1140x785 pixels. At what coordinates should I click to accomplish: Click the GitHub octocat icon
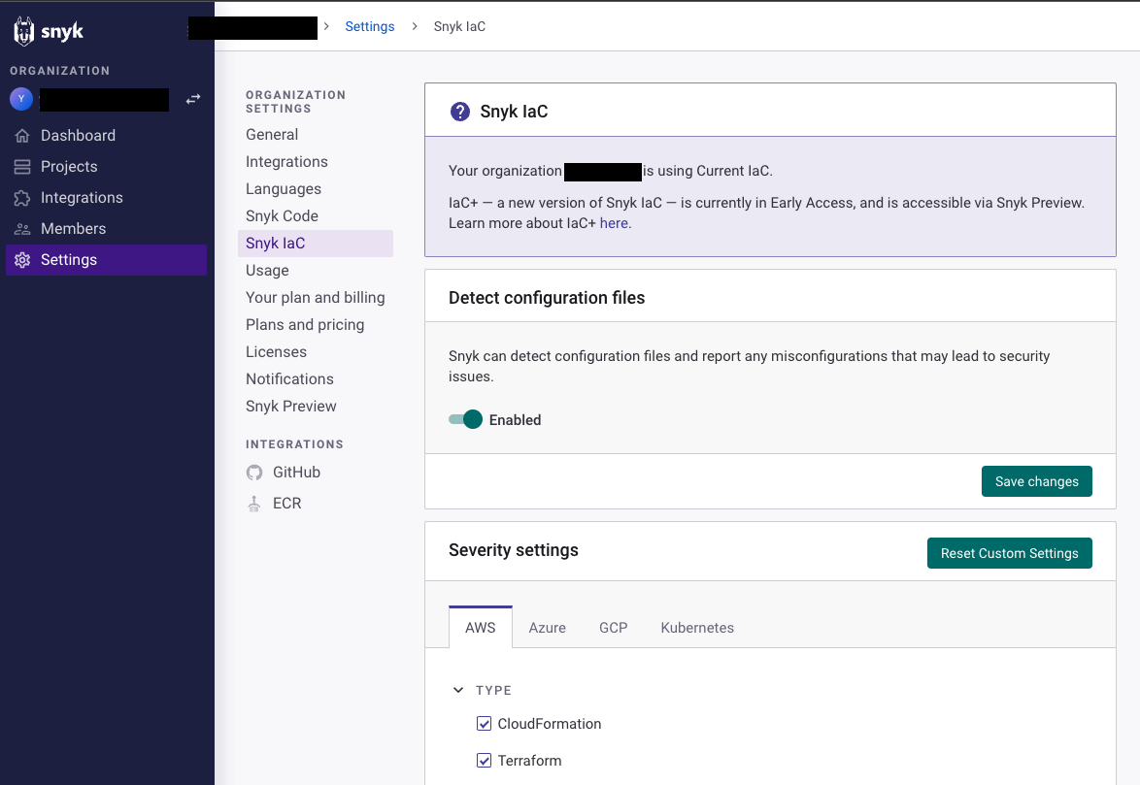coord(253,473)
